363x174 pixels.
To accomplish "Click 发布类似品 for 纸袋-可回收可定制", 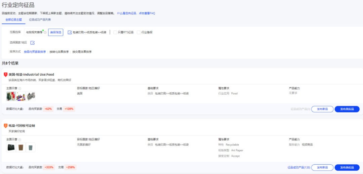I will pos(347,168).
